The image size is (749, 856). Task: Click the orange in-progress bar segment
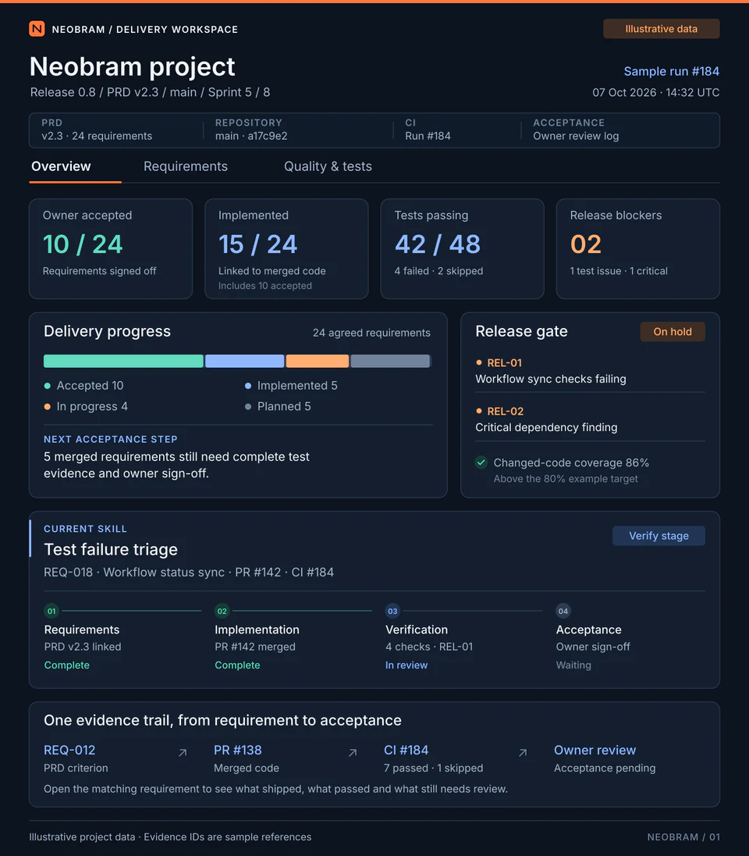[318, 361]
